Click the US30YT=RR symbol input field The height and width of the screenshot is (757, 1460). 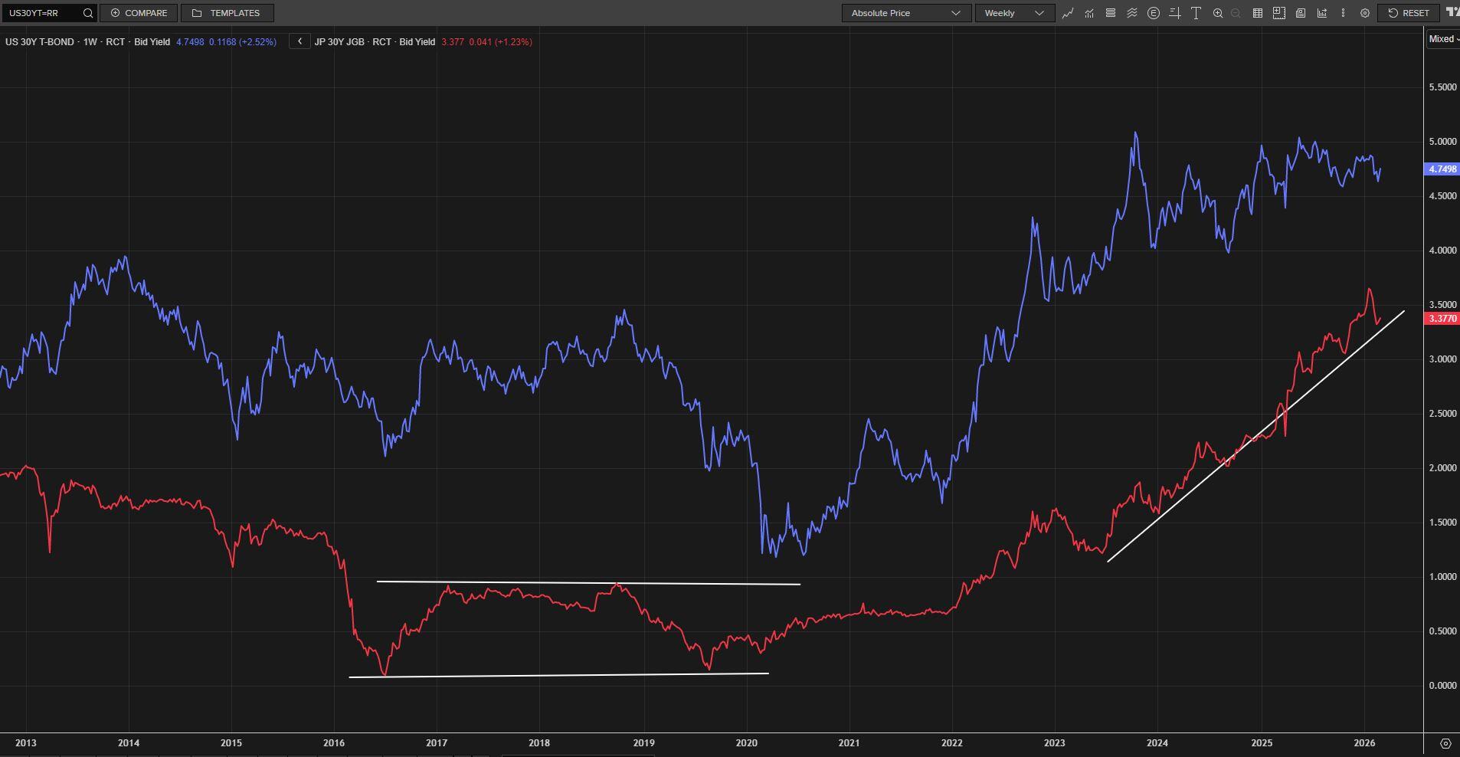coord(49,13)
